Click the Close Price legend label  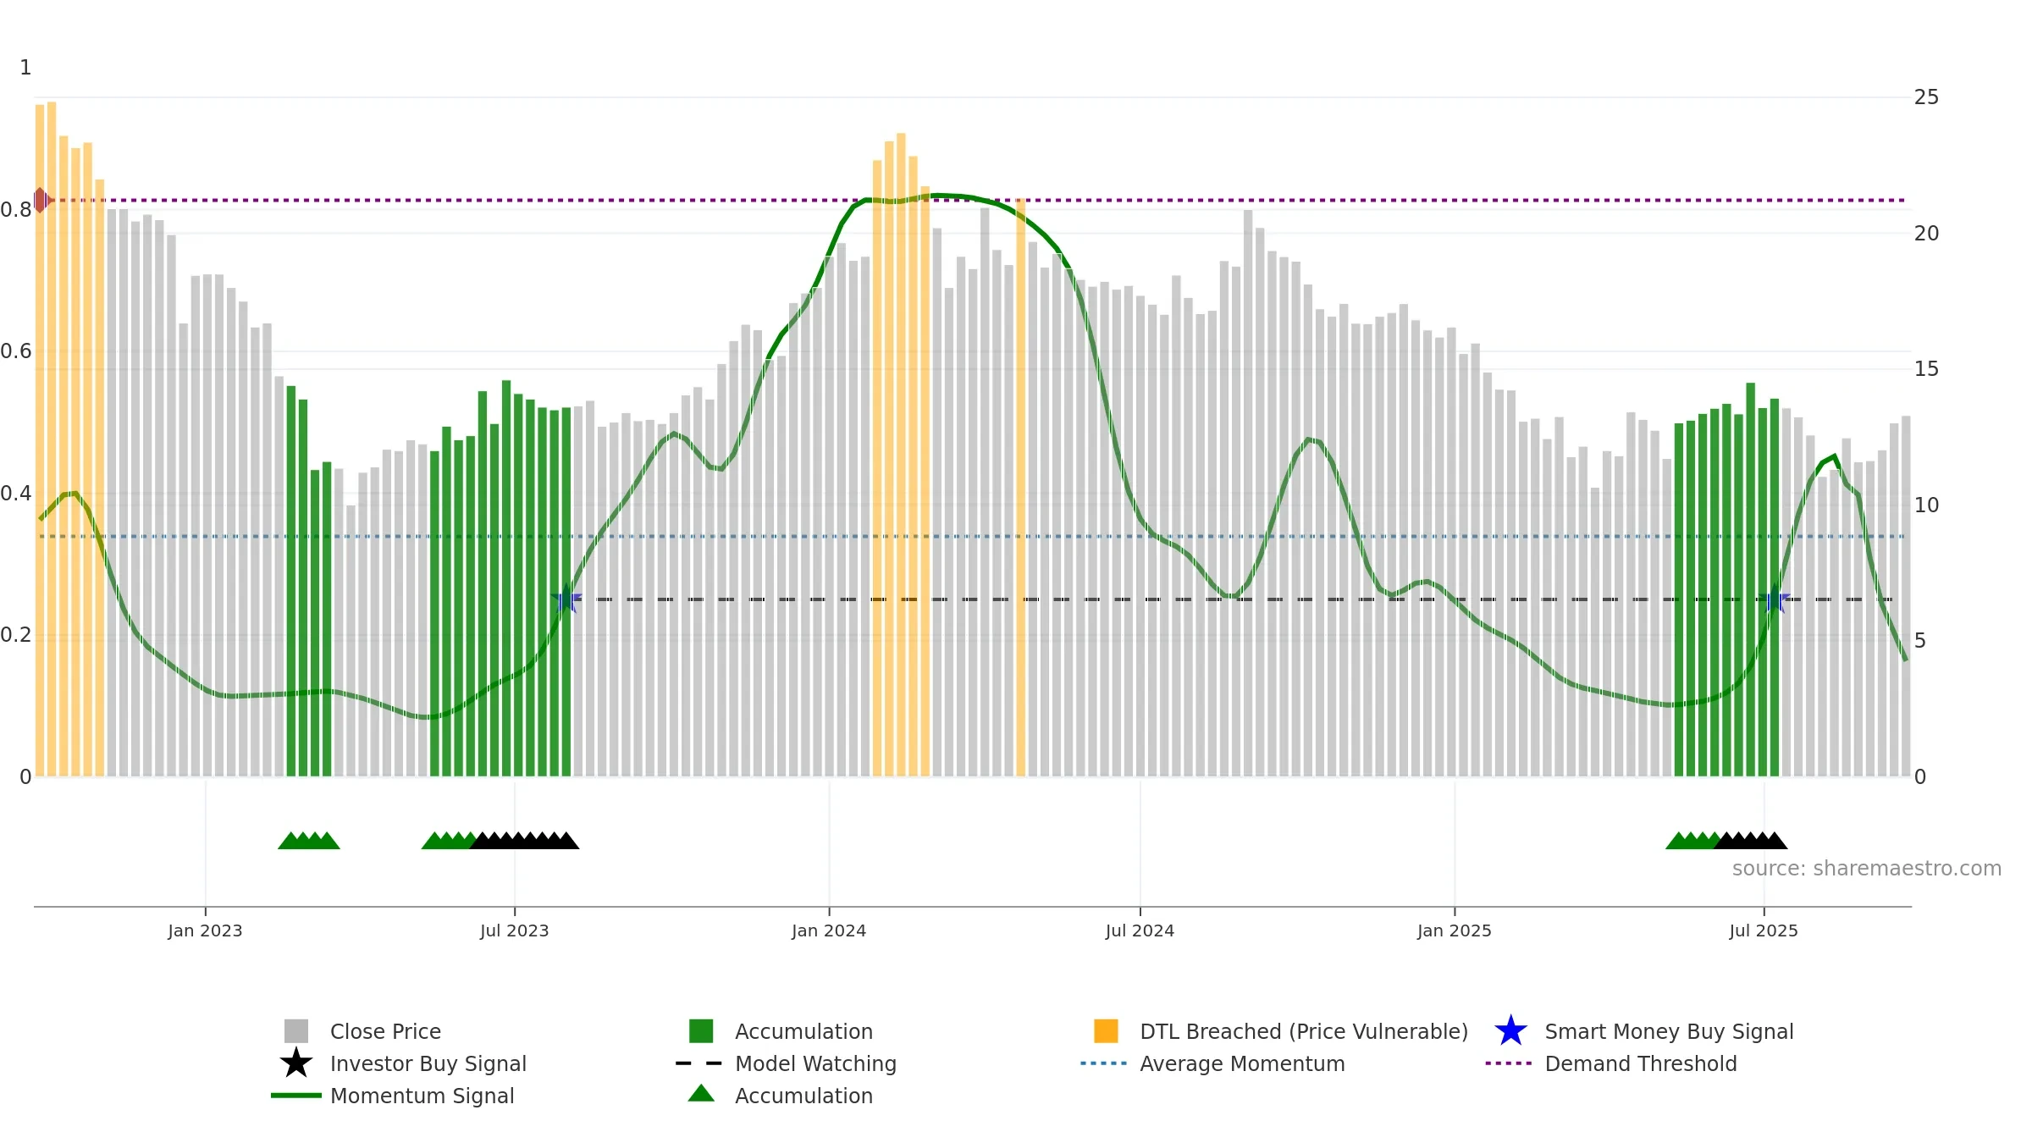(385, 1031)
